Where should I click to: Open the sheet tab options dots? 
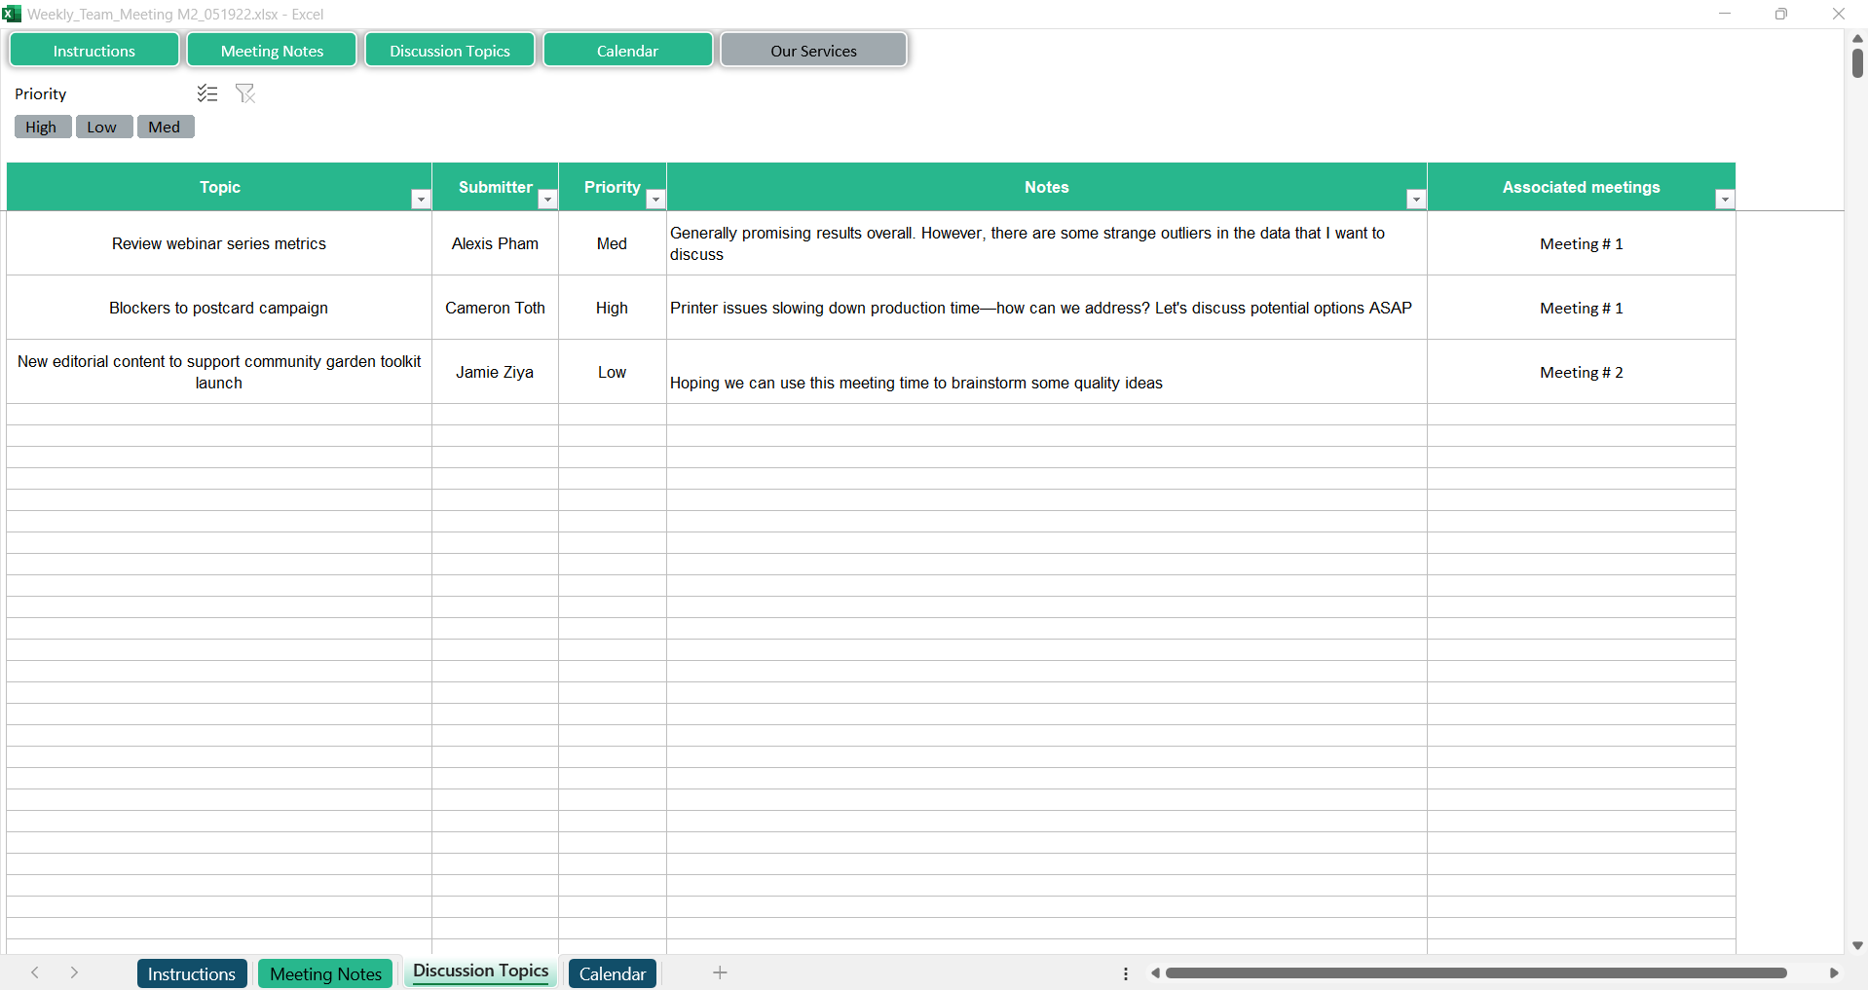click(1126, 973)
